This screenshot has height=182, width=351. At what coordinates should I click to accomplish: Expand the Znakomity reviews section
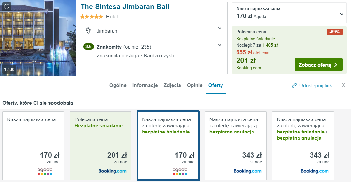220,45
